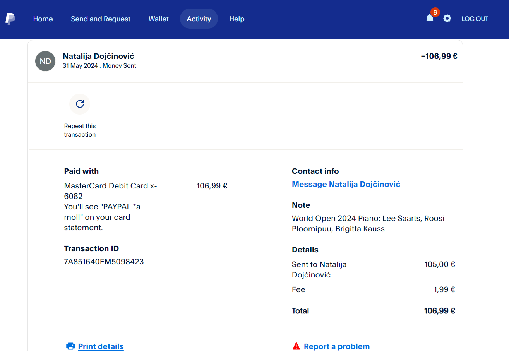Open settings via the gear icon

447,19
